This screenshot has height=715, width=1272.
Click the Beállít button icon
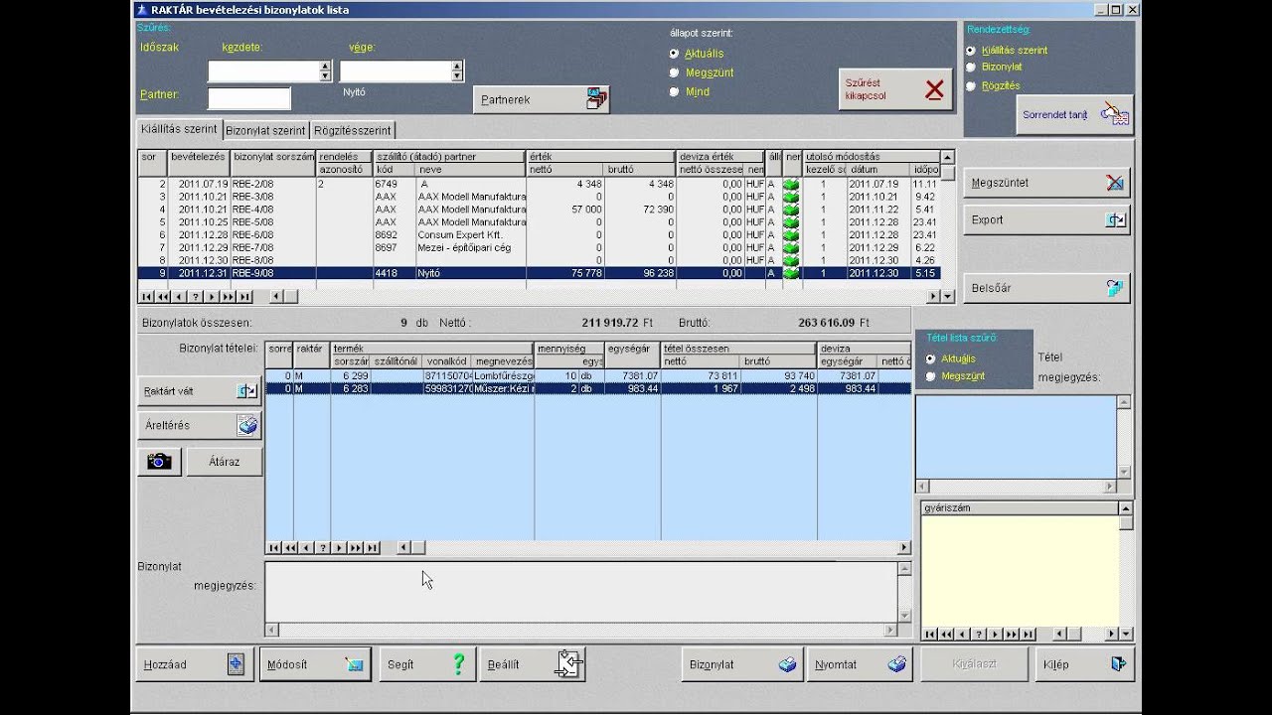568,664
